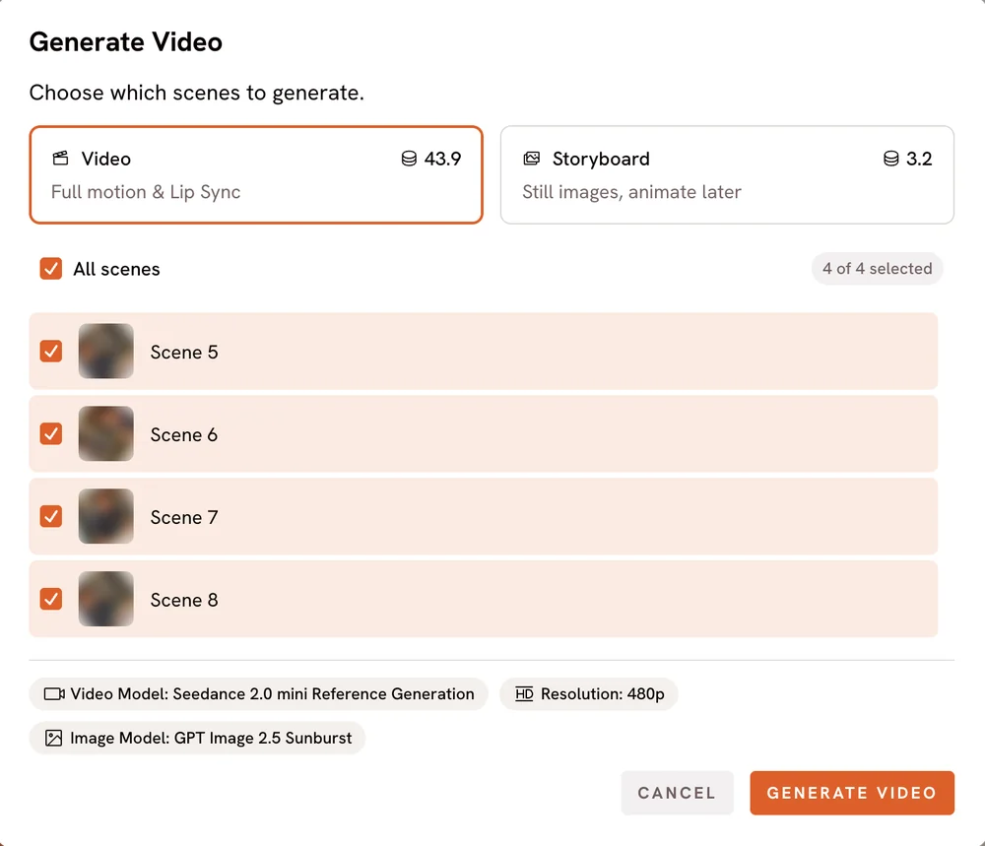Screen dimensions: 985x846
Task: Click the Resolution: 480p chip
Action: coord(589,694)
